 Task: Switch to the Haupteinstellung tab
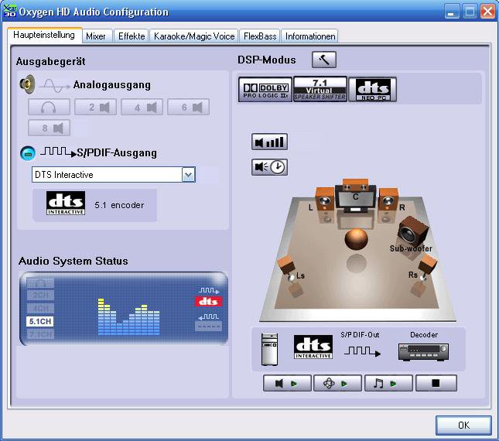point(44,35)
